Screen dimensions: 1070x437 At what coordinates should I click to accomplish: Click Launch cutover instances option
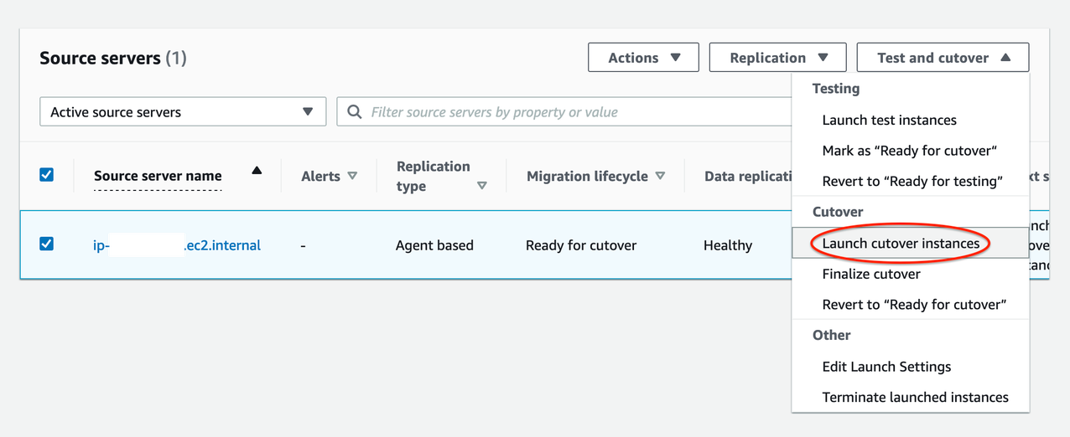901,244
